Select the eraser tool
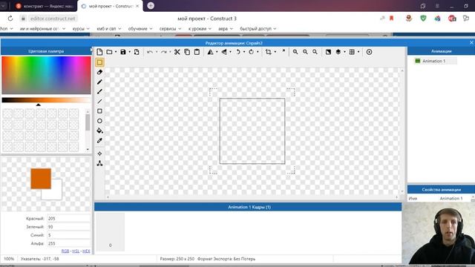Viewport: 475px width, 267px height. pyautogui.click(x=99, y=72)
